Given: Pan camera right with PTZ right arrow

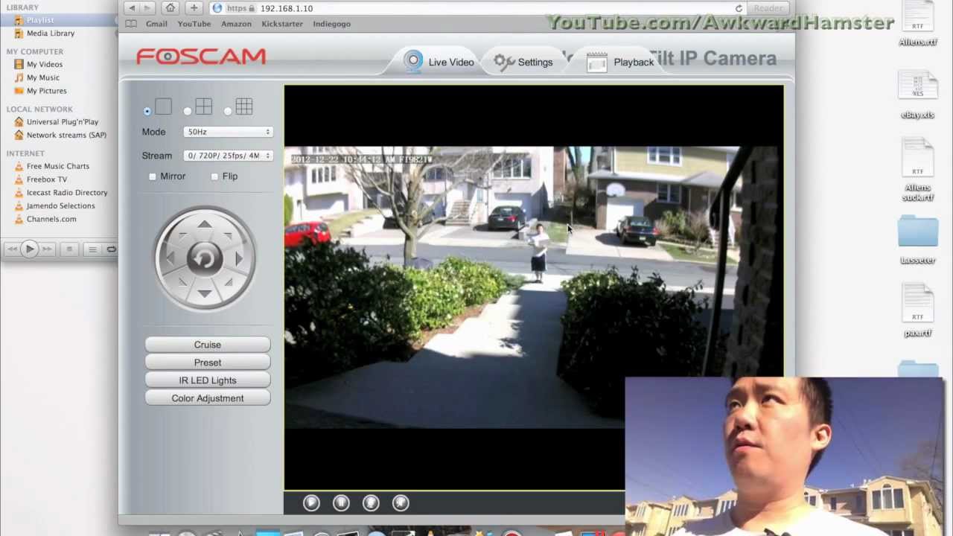Looking at the screenshot, I should point(239,258).
